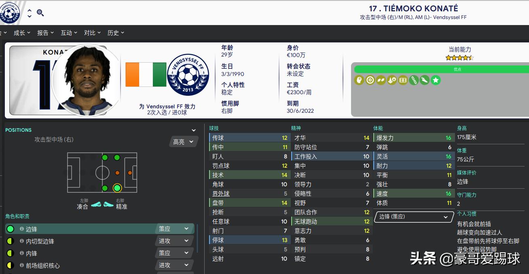Screen dimensions: 529x274
Task: Click the target icon among the strengths icons
Action: [370, 80]
